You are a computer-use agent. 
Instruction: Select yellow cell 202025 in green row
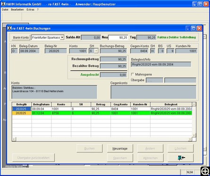pyautogui.click(x=22, y=113)
